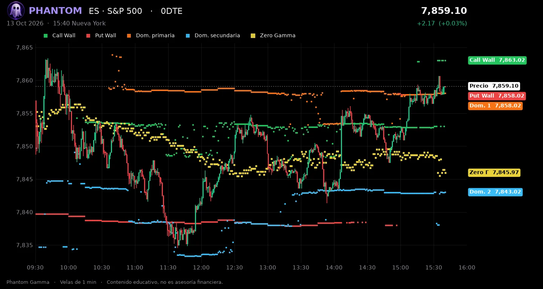Screen dimensions: 543x289
Task: Click the 10:00 time axis label
Action: (x=69, y=268)
